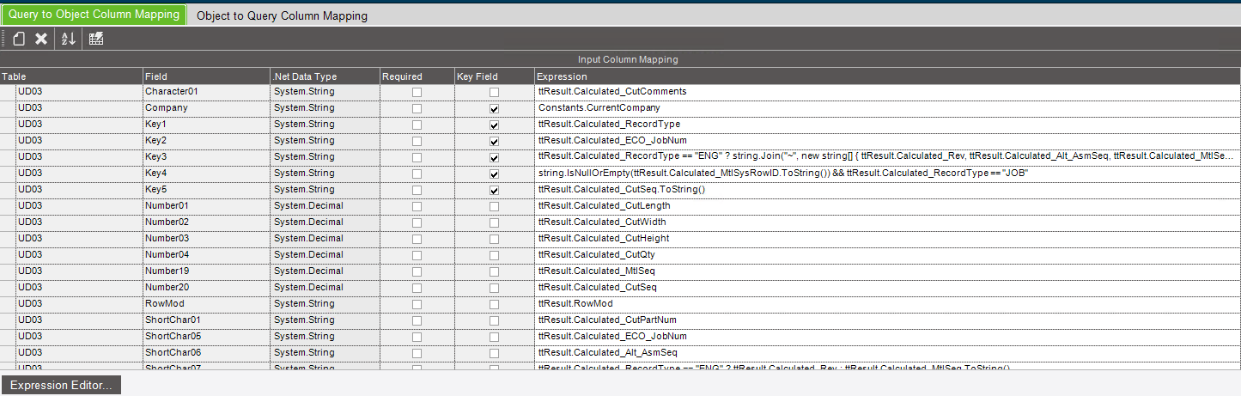Uncheck Key Field for Company row

click(494, 108)
